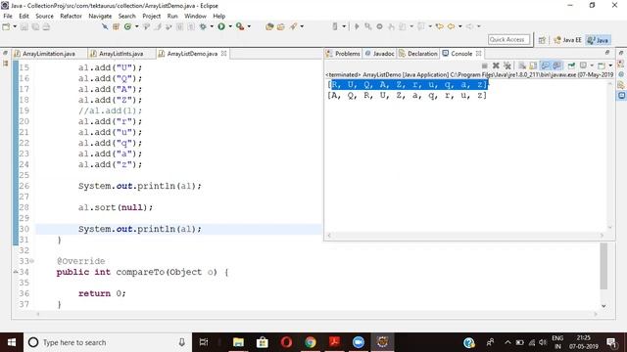The image size is (627, 352).
Task: Click the Open Type icon
Action: tap(269, 26)
